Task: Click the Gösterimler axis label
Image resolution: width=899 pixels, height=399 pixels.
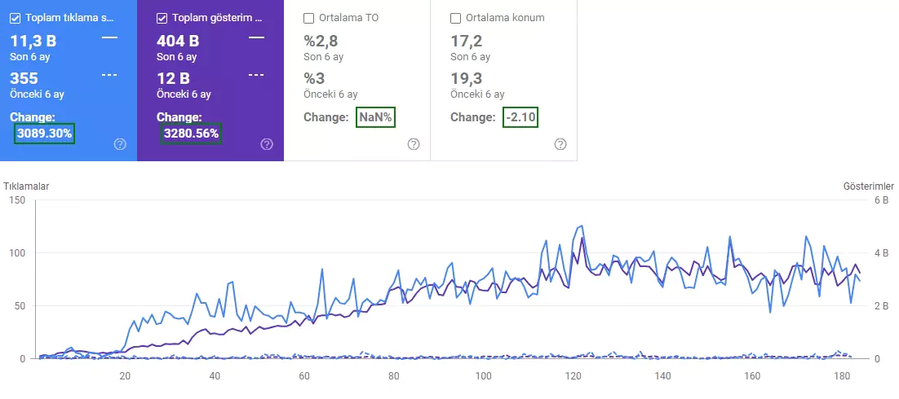Action: (869, 186)
